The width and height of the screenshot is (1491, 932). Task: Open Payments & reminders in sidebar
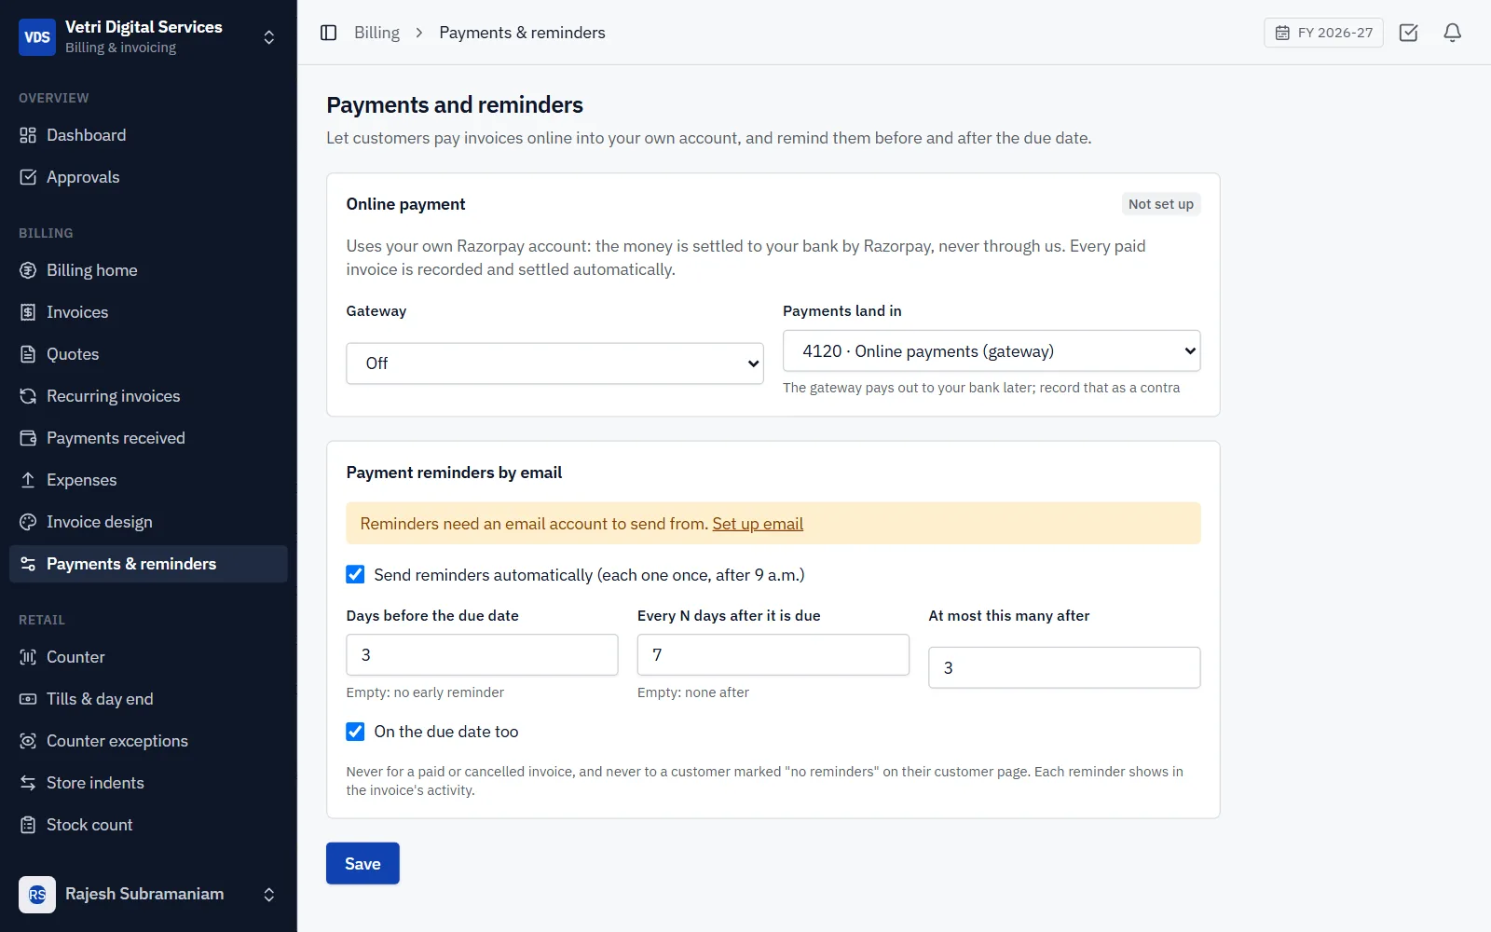[148, 564]
